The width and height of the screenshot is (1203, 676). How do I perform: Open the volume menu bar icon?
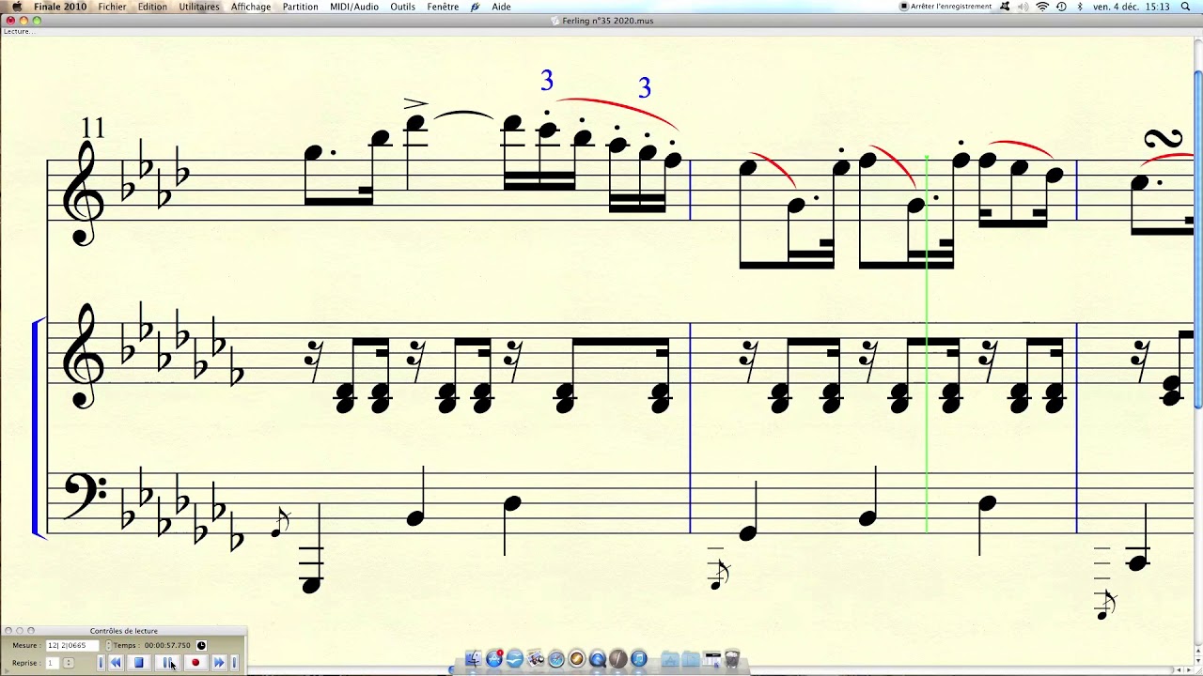[1023, 7]
